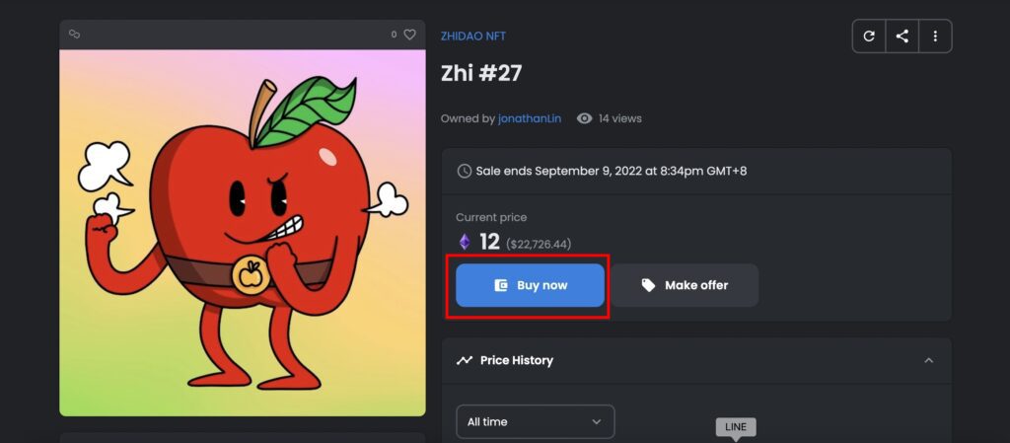Screen dimensions: 1010x443
Task: Click the eye views icon
Action: click(584, 118)
